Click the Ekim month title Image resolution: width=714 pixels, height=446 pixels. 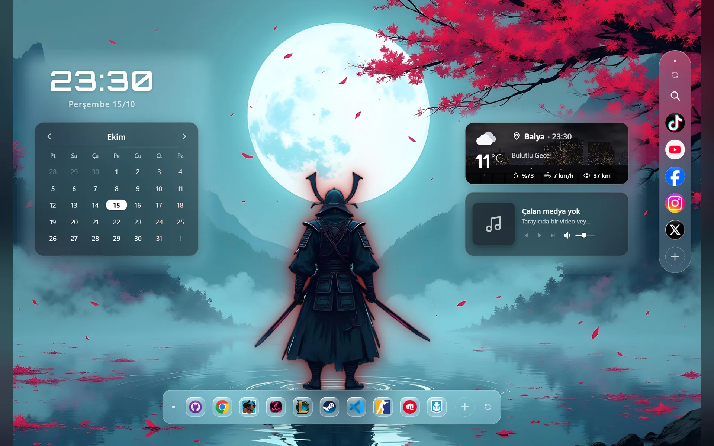pos(116,137)
